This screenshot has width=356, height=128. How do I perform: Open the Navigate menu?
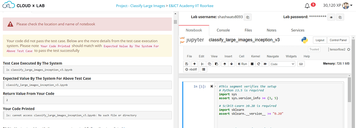point(273,56)
